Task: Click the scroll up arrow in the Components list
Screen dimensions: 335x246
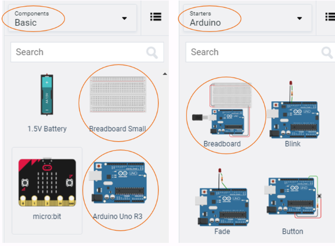Action: 165,74
